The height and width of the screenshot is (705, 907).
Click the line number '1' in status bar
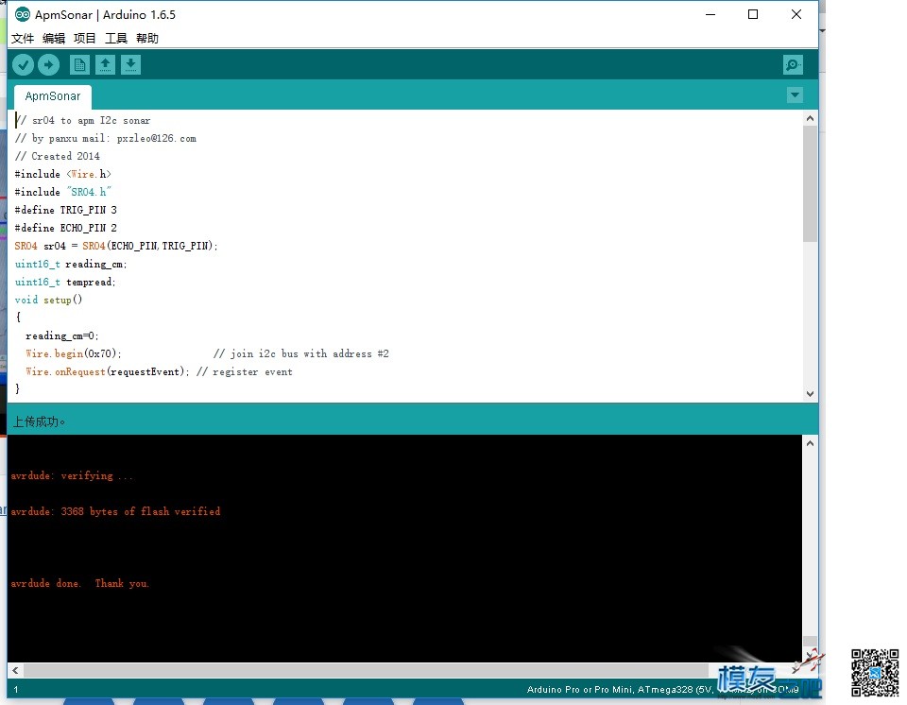(x=16, y=689)
